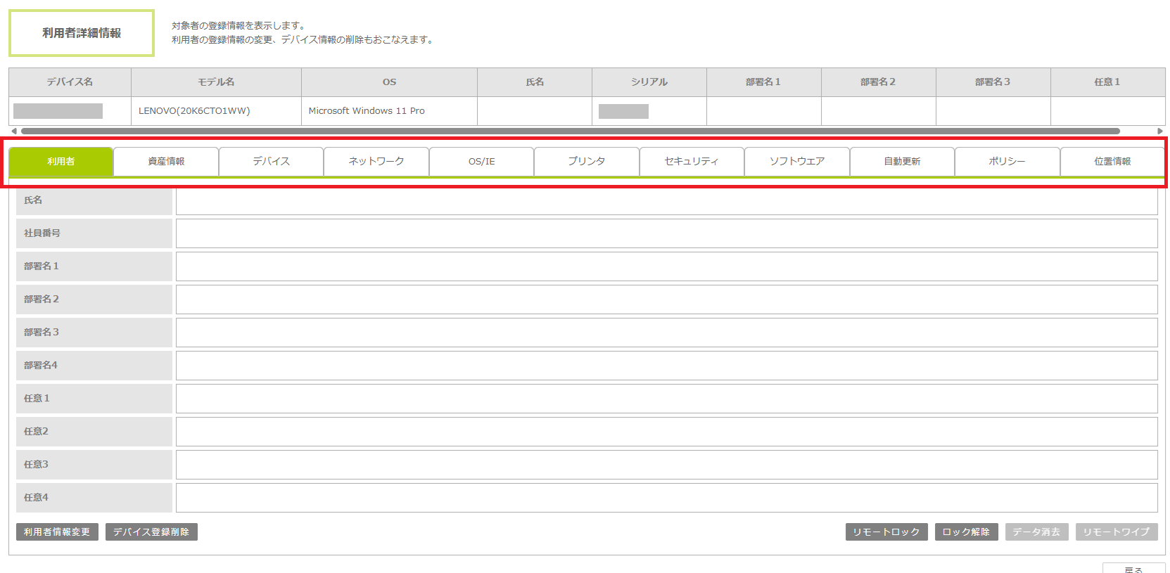1170x573 pixels.
Task: Switch to the セキュリティ tab
Action: pyautogui.click(x=692, y=162)
